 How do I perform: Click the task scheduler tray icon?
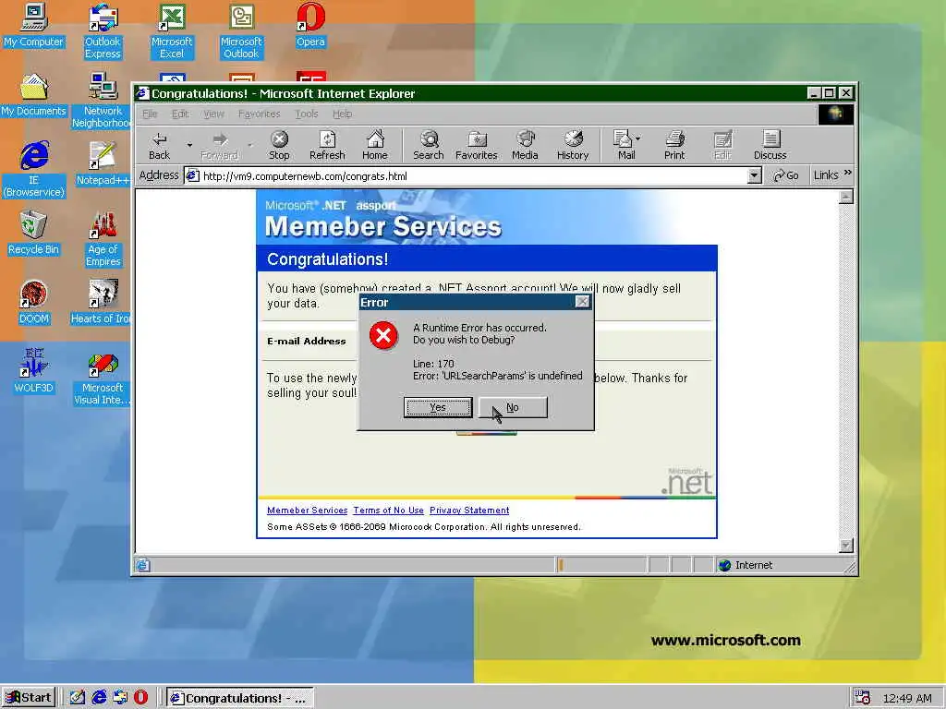(x=862, y=698)
